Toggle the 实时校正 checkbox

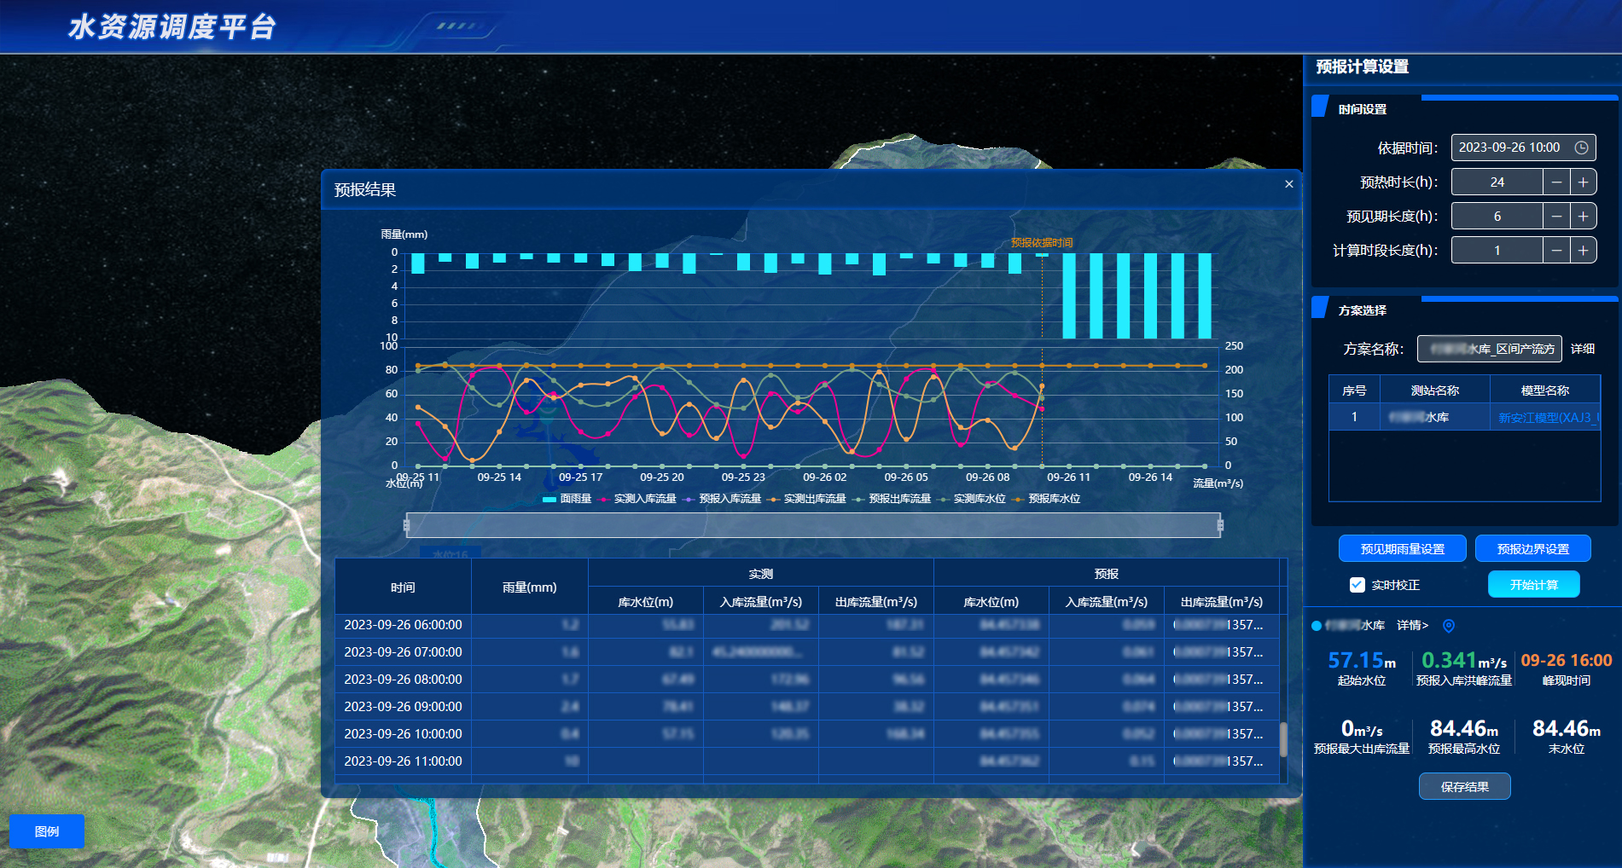click(1357, 585)
